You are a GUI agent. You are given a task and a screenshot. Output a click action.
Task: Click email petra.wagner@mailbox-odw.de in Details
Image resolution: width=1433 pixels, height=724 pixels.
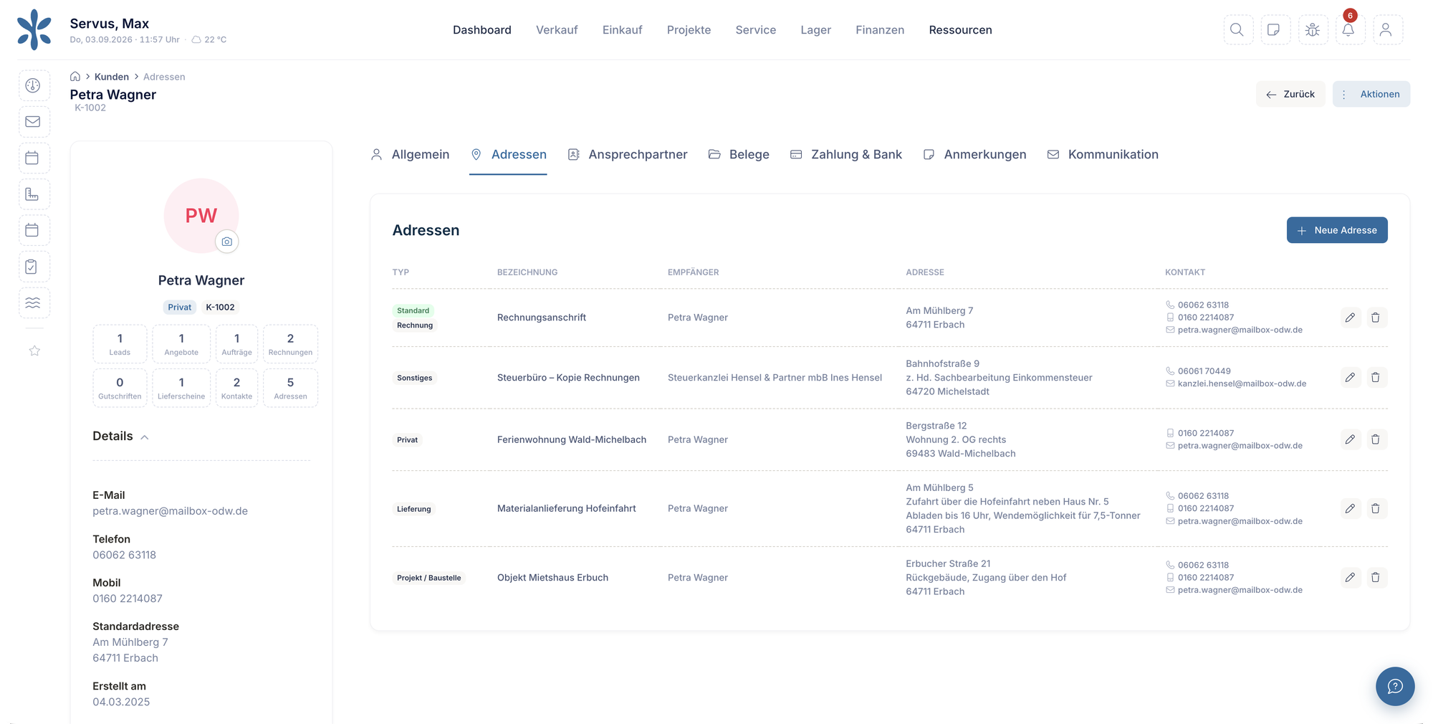pyautogui.click(x=170, y=511)
